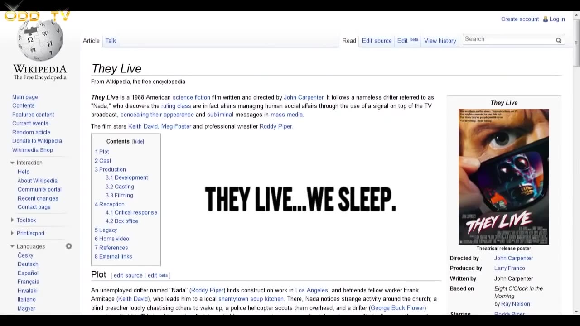Switch to the Talk tab

[111, 41]
